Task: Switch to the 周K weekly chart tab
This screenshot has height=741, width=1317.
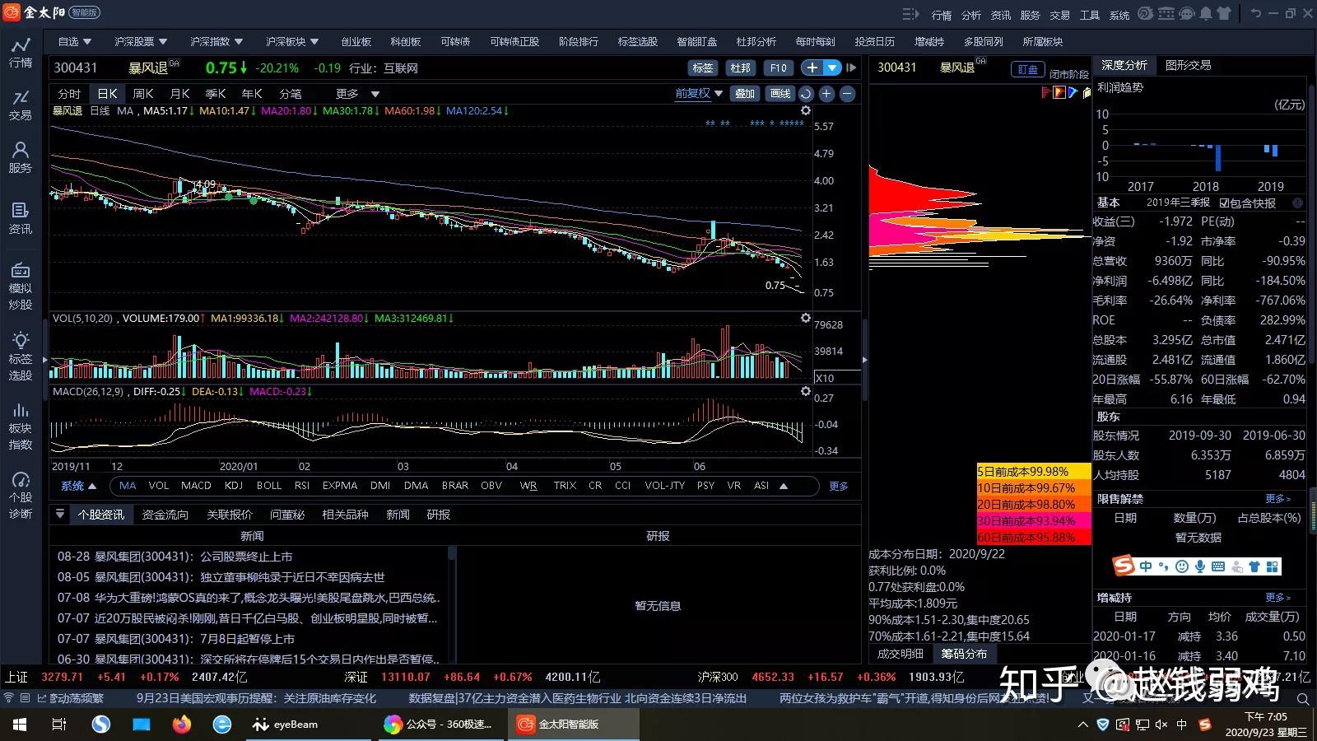Action: [142, 93]
